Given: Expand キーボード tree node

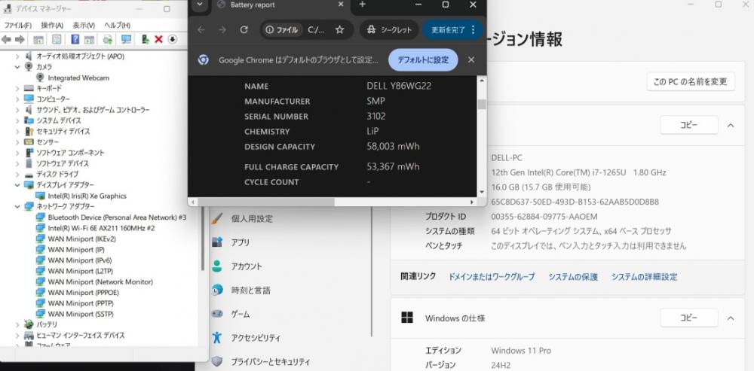Looking at the screenshot, I should coord(17,88).
